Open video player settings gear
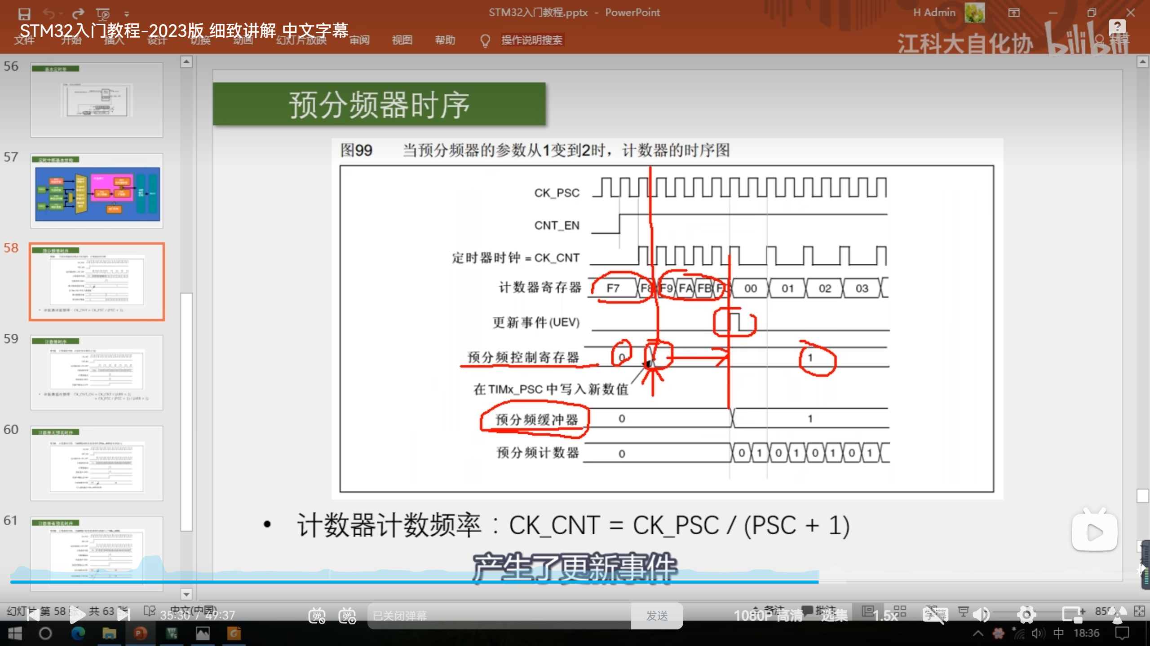The height and width of the screenshot is (646, 1150). [1026, 615]
